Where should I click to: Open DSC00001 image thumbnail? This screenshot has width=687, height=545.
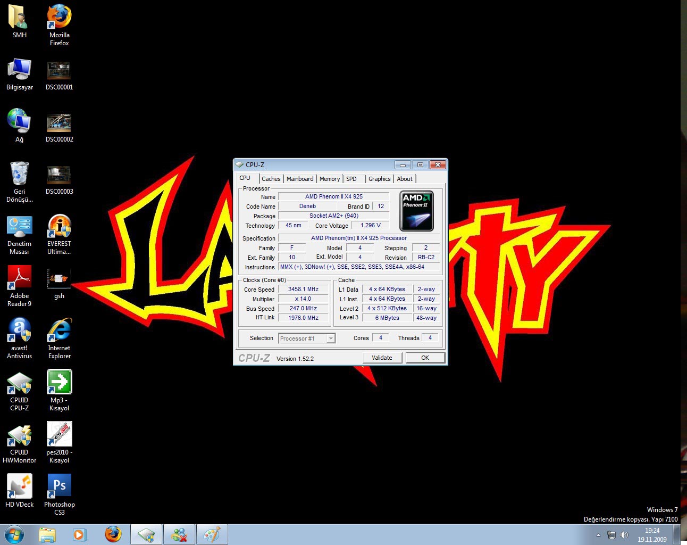[59, 74]
